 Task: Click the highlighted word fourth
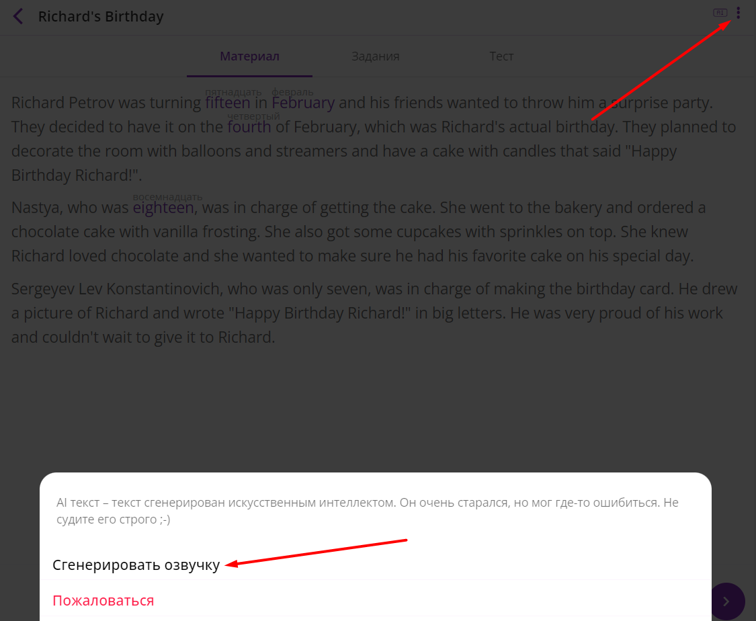[x=249, y=127]
